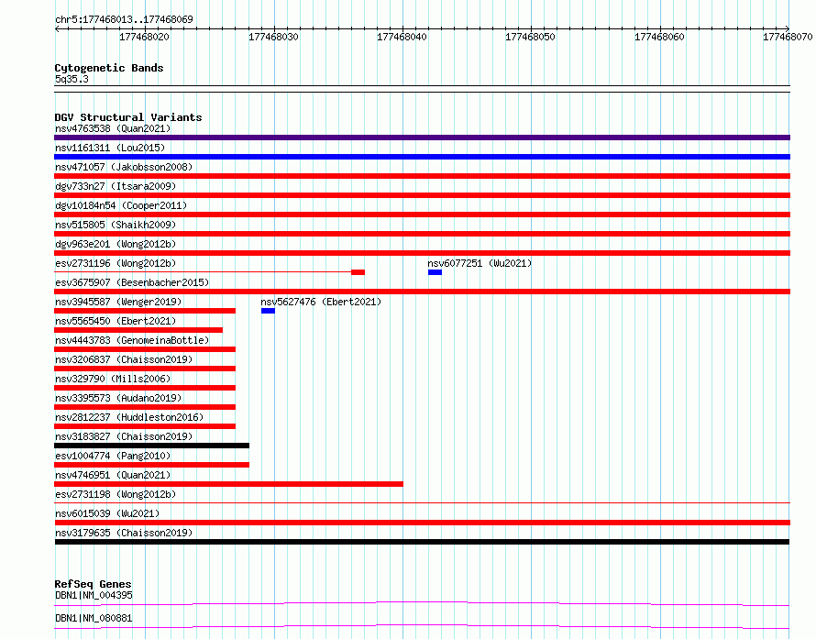
Task: Click nsv6015039 (Wu2021) label
Action: click(x=107, y=513)
